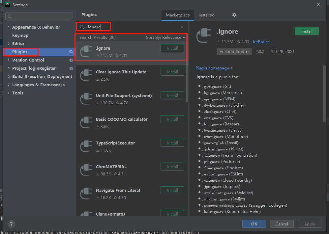This screenshot has width=329, height=234.
Task: Click the project-level icon beside Version Control
Action: 71,60
